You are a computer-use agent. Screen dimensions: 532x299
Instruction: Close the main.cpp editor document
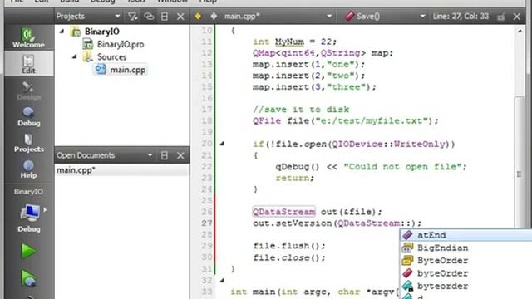tap(517, 17)
